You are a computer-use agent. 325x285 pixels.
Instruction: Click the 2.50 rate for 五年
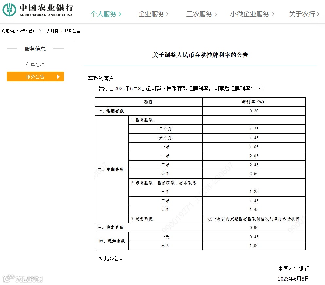[254, 174]
